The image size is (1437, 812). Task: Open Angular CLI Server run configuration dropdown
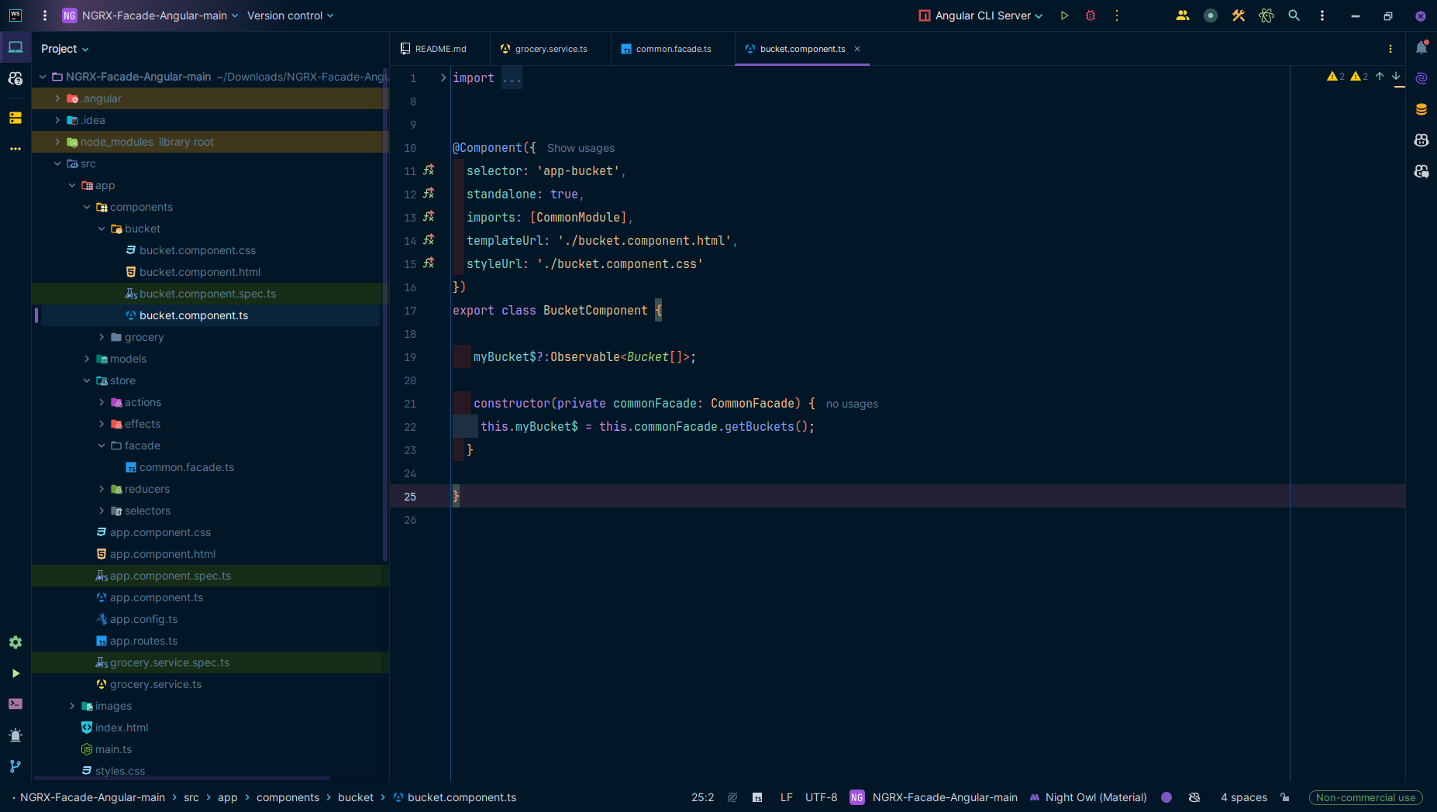point(980,15)
